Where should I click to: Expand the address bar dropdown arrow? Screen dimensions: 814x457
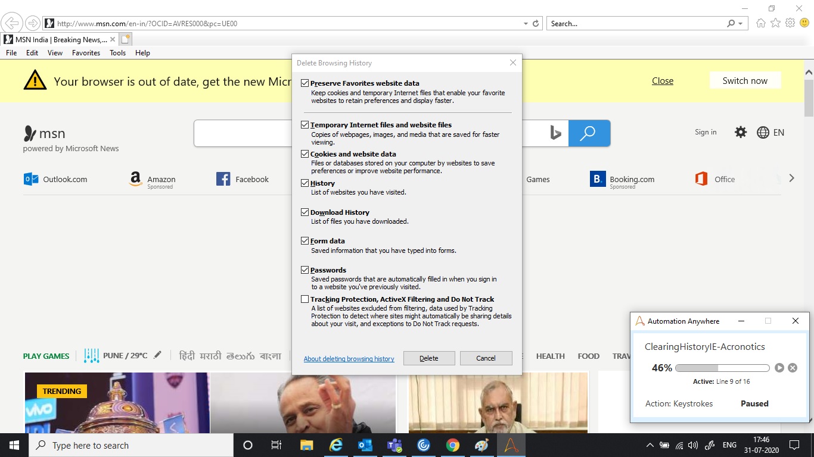tap(526, 24)
